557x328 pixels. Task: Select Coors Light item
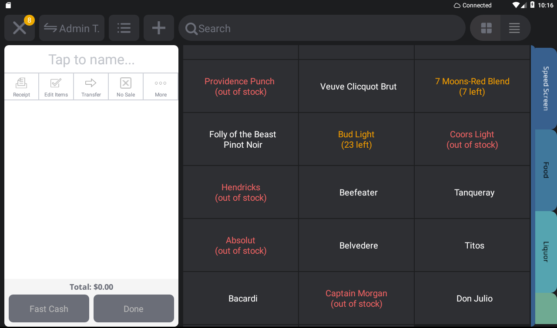(472, 139)
